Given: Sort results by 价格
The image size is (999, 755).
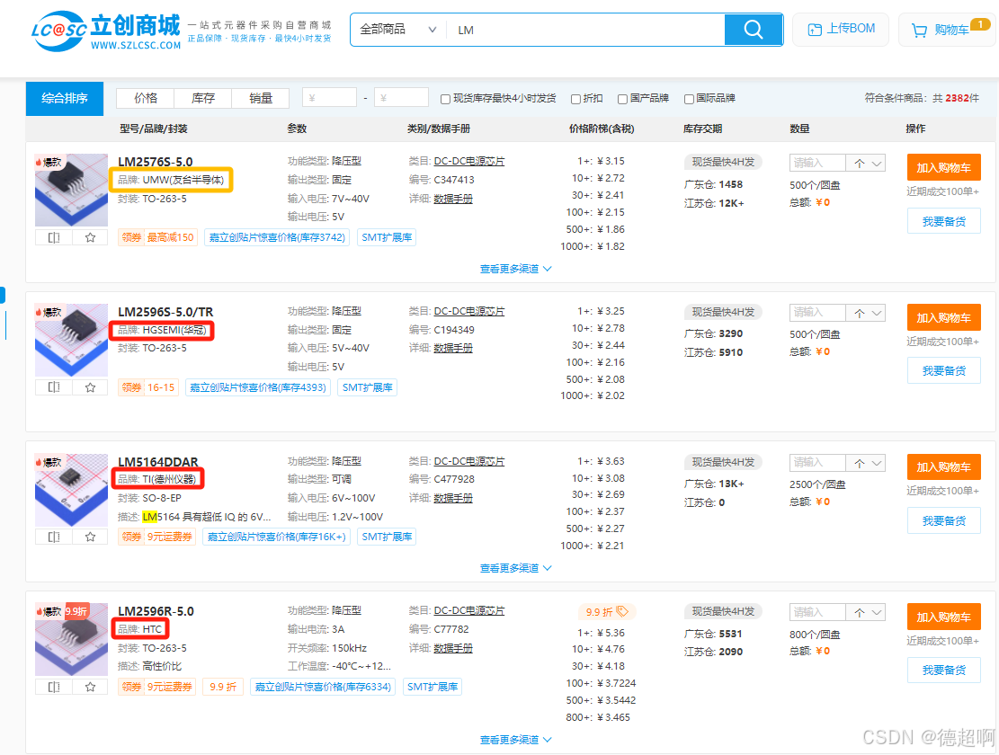Looking at the screenshot, I should point(146,98).
